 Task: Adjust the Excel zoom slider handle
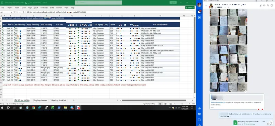182,104
